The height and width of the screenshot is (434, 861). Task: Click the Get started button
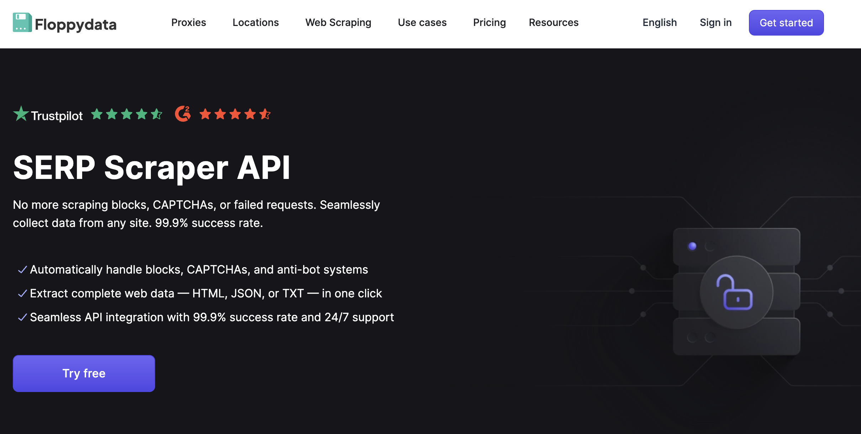(x=786, y=23)
